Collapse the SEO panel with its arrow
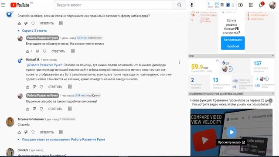The image size is (279, 157). click(273, 56)
